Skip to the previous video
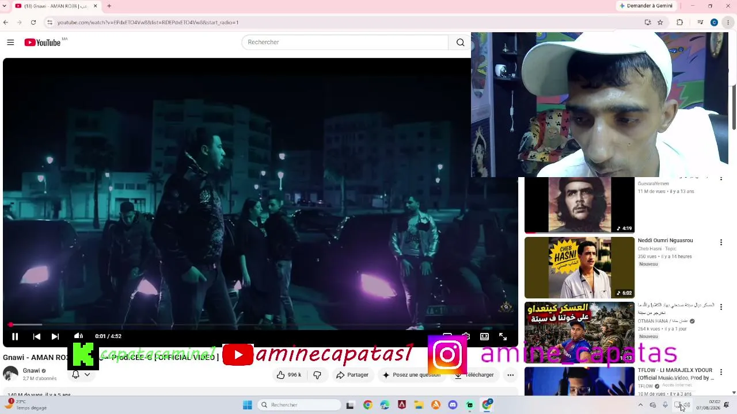 [x=36, y=336]
